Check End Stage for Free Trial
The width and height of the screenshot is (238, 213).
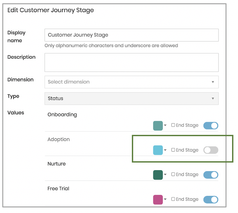[173, 199]
